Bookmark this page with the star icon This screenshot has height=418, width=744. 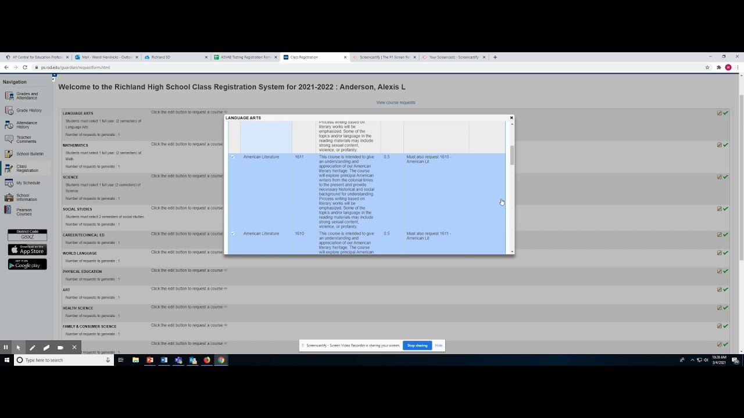click(707, 67)
